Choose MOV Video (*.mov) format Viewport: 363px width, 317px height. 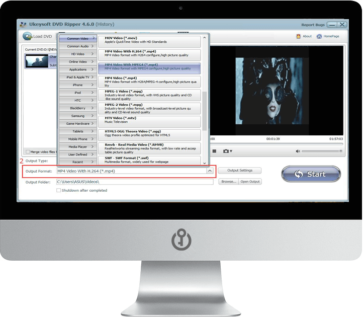[x=149, y=41]
